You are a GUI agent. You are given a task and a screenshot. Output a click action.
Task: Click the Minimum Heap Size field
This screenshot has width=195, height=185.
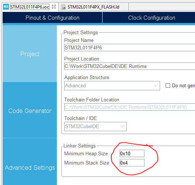[132, 153]
